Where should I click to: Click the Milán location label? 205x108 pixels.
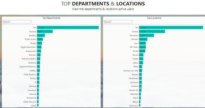coord(136,67)
